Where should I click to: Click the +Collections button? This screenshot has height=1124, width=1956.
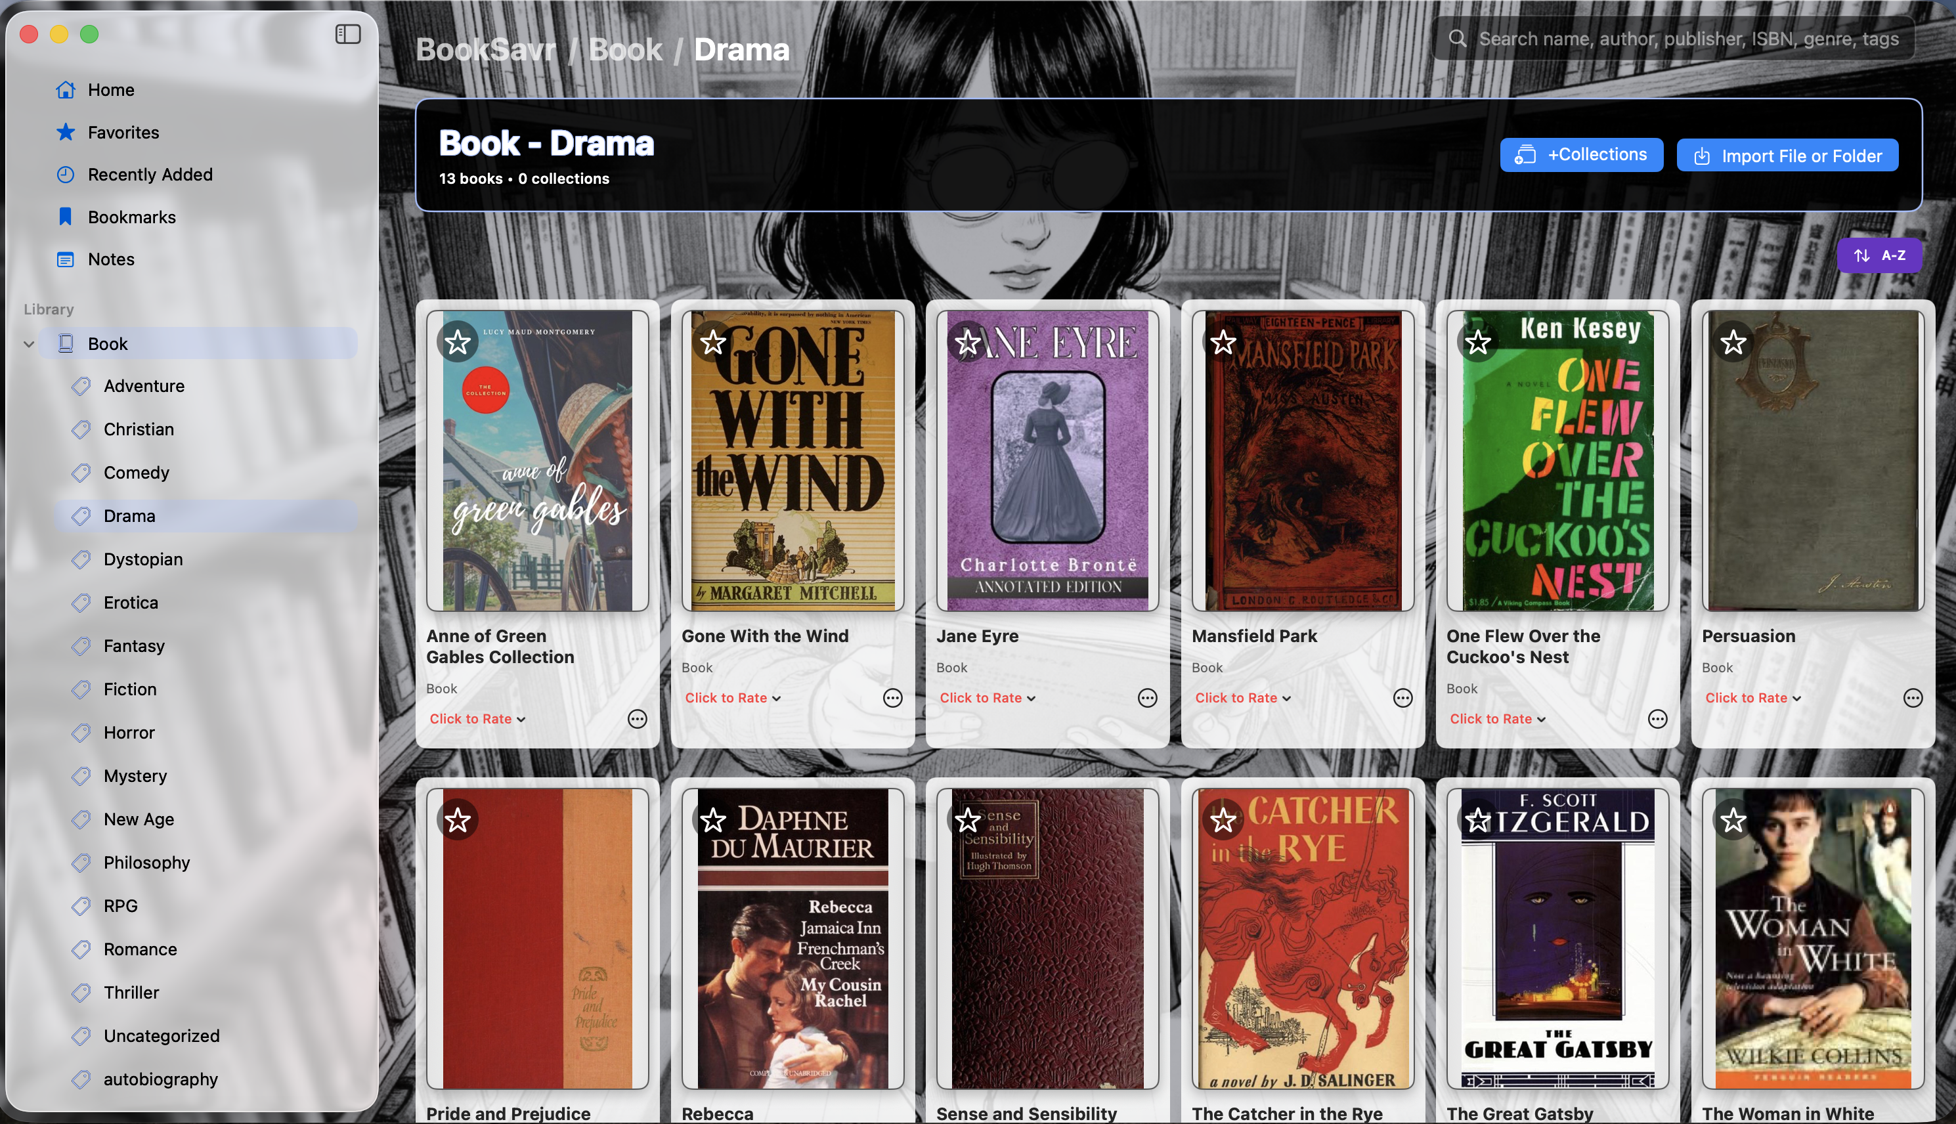pyautogui.click(x=1581, y=155)
